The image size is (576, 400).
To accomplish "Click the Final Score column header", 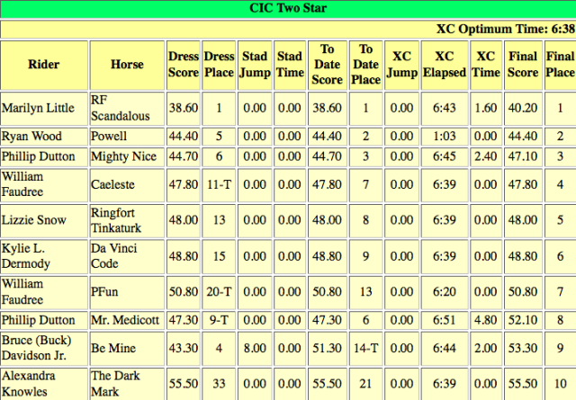I will [x=523, y=65].
